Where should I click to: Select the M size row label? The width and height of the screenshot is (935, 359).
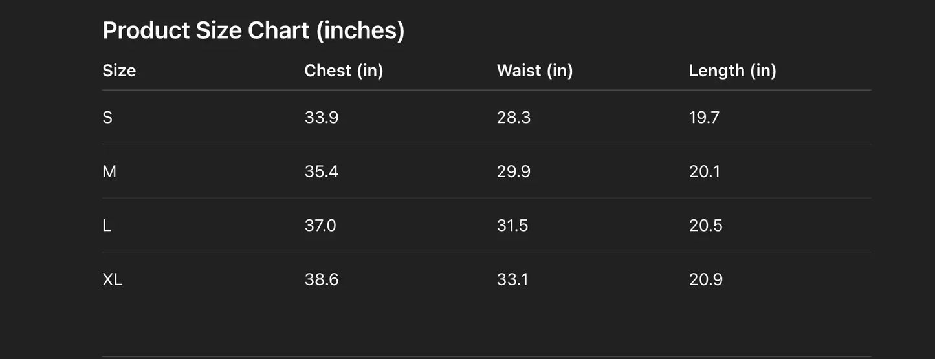[109, 171]
